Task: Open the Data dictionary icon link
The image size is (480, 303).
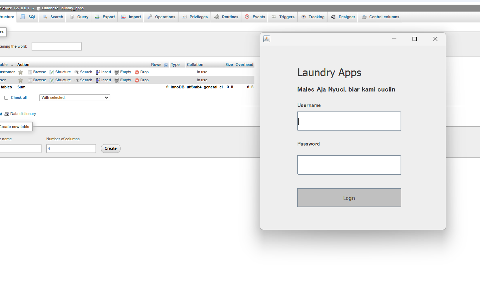Action: pyautogui.click(x=7, y=114)
